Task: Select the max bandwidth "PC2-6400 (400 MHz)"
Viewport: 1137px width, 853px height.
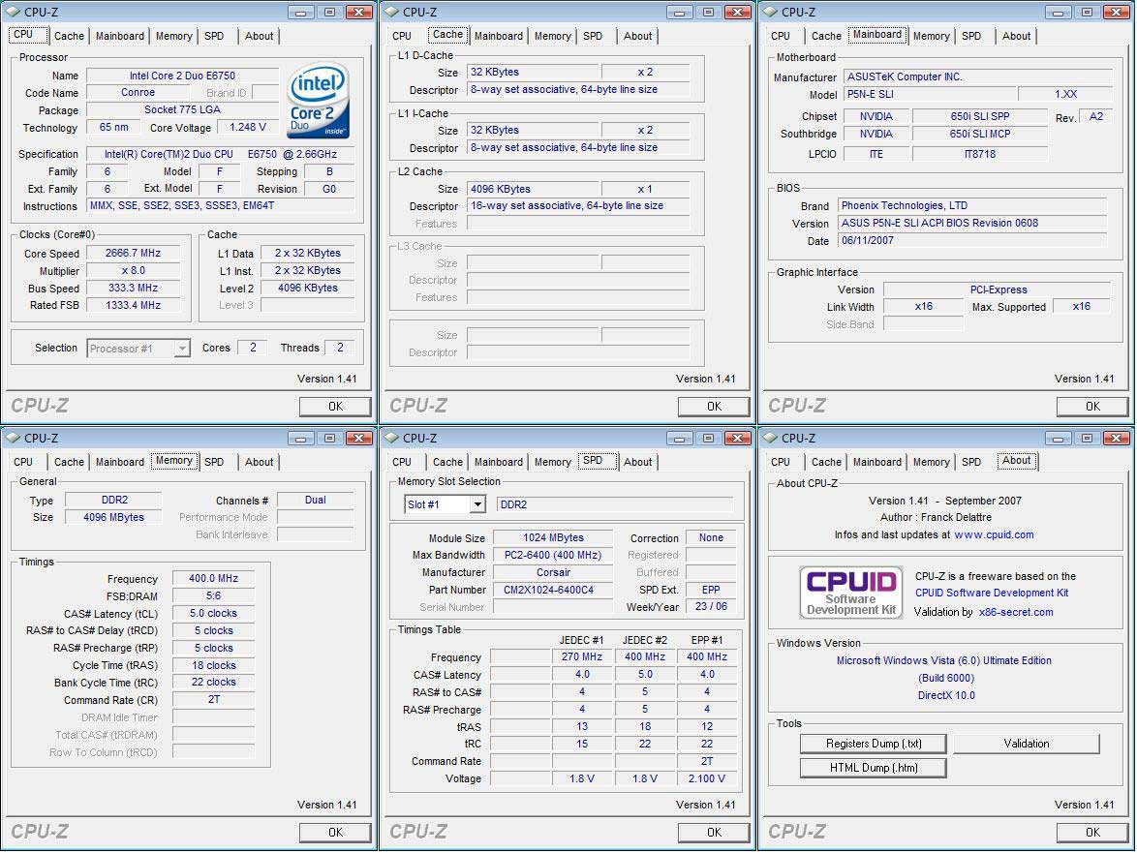Action: click(553, 555)
